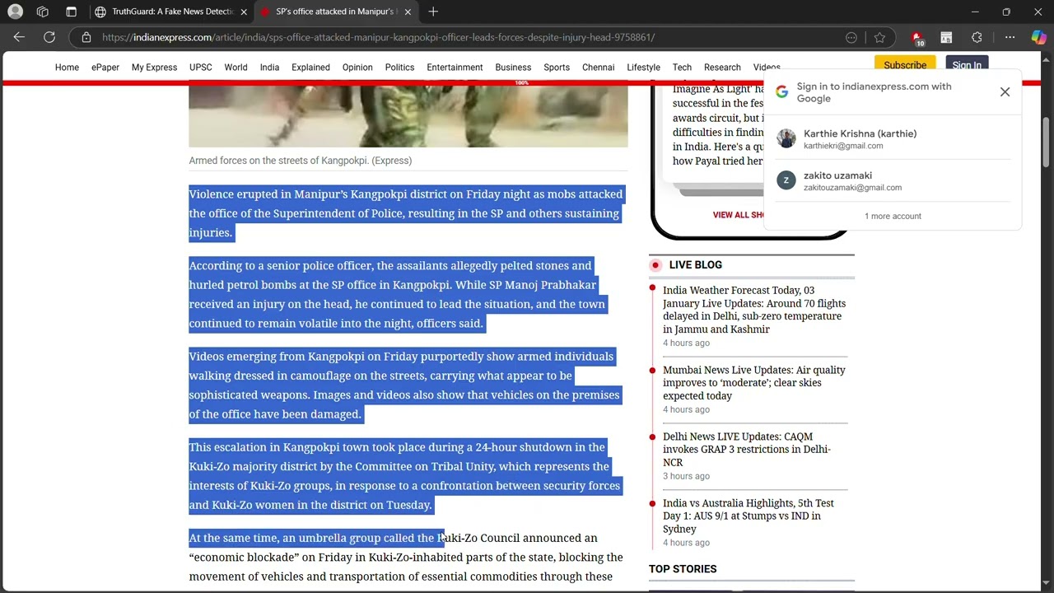Close the SP's office attacked tab
This screenshot has width=1054, height=593.
408,12
